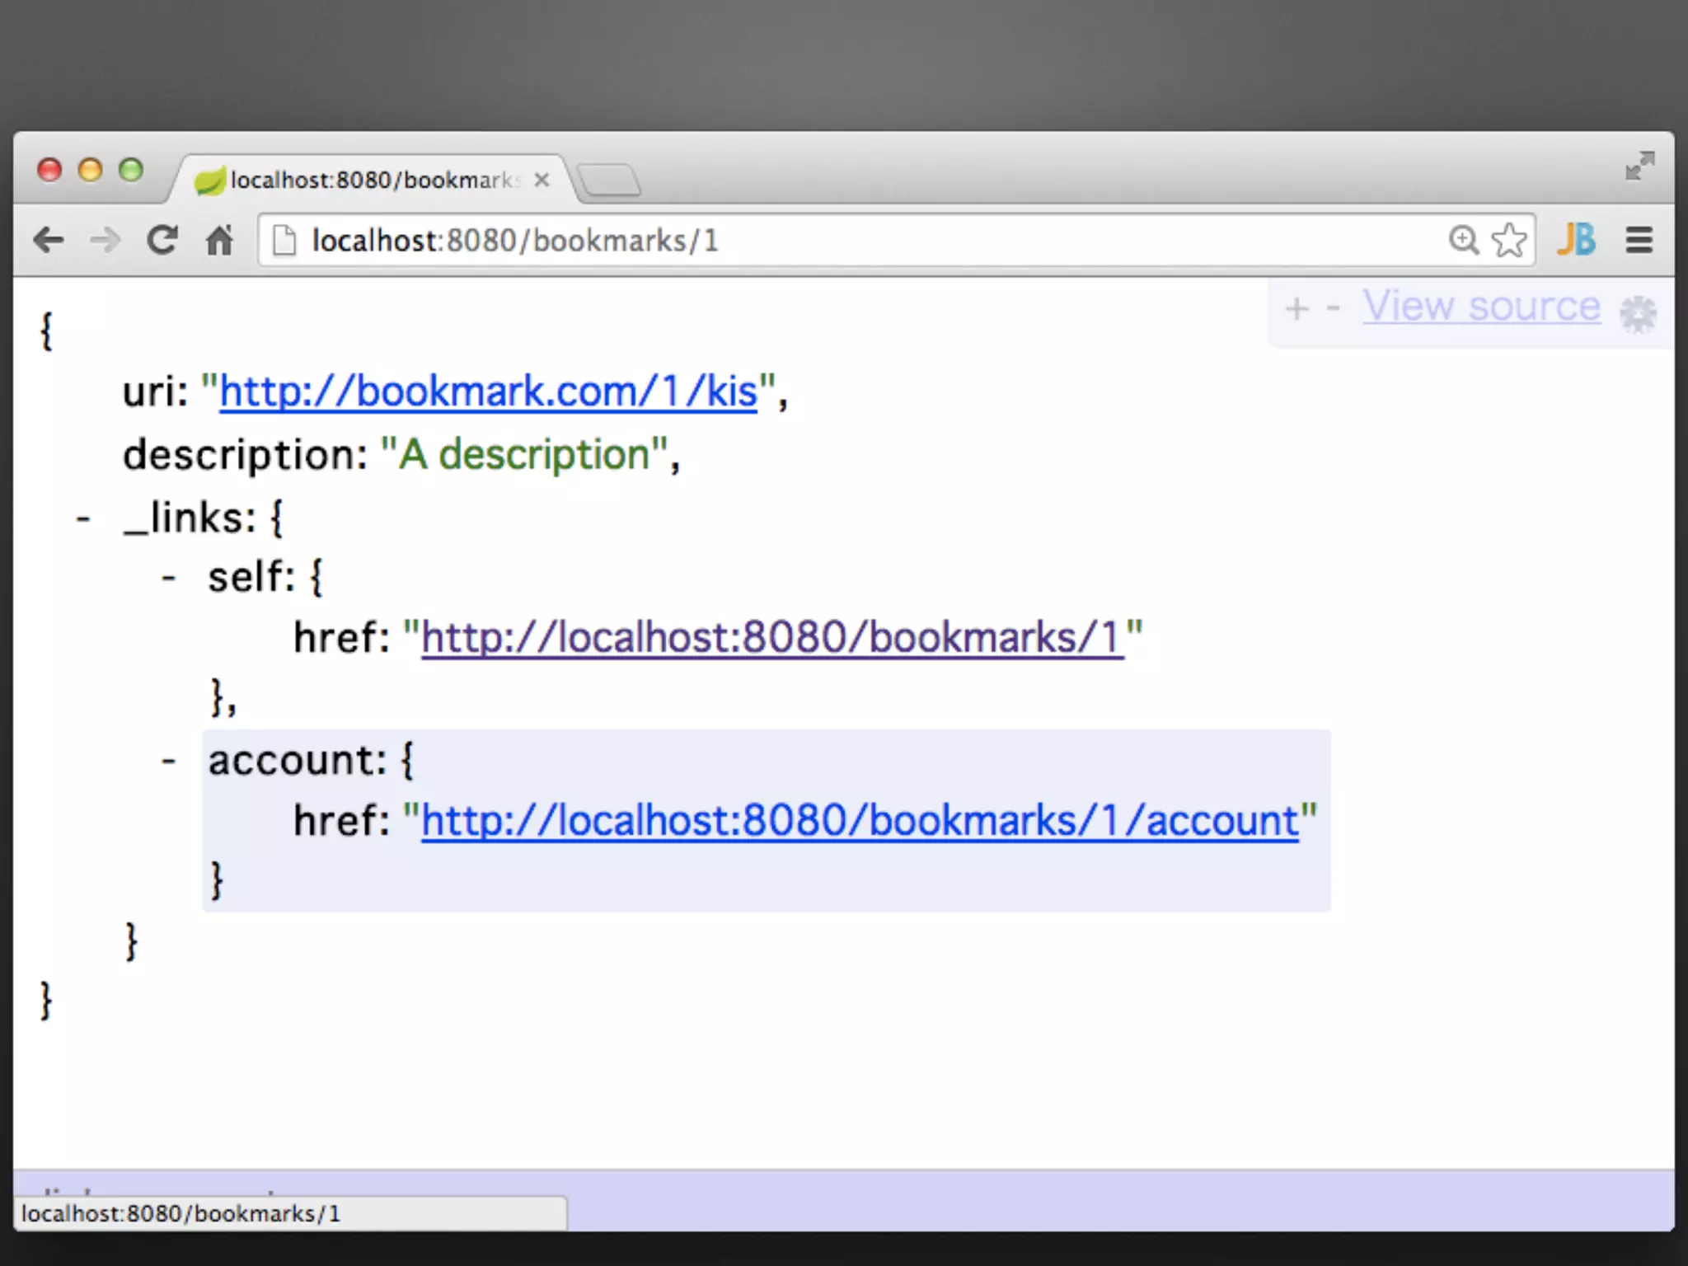Open the bookmarks/1/account href link
The height and width of the screenshot is (1266, 1688).
coord(860,821)
